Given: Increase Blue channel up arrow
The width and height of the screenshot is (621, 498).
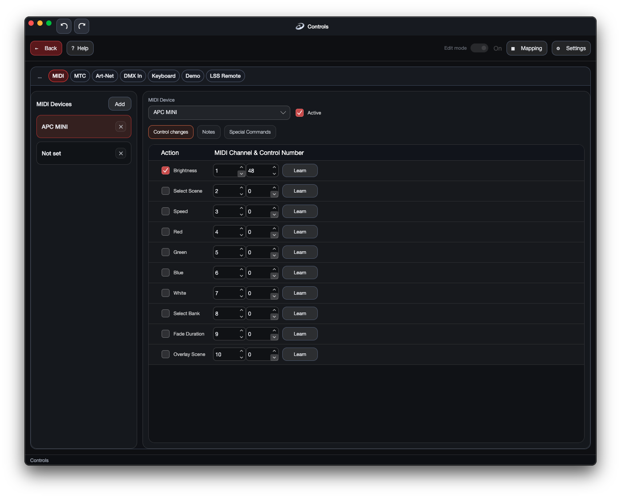Looking at the screenshot, I should click(241, 269).
